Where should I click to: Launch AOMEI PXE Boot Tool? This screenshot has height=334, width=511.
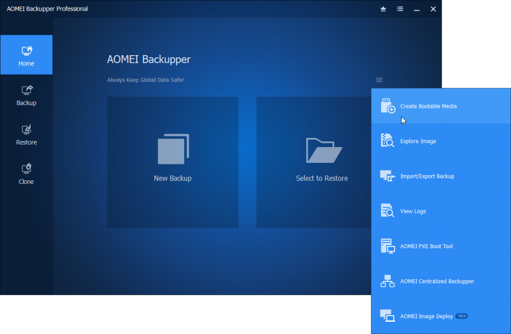pyautogui.click(x=441, y=246)
